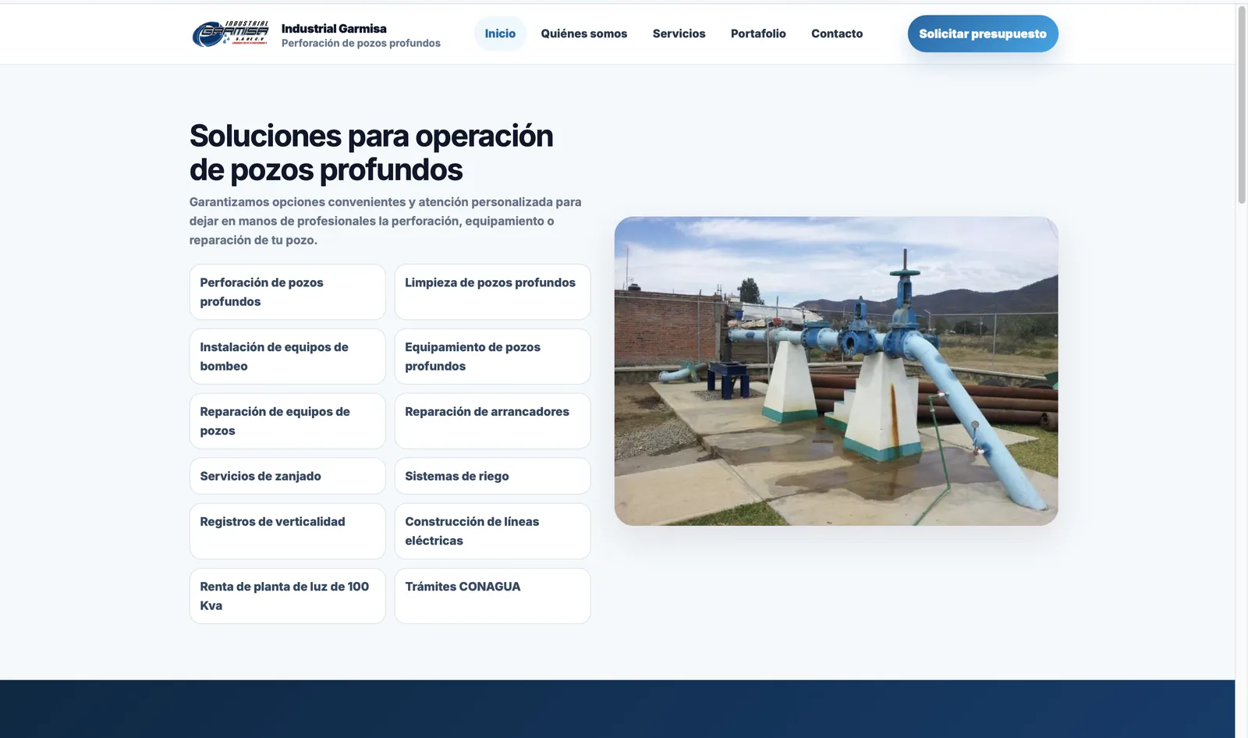The height and width of the screenshot is (738, 1248).
Task: Select Perforación de pozos profundos card
Action: pos(287,292)
